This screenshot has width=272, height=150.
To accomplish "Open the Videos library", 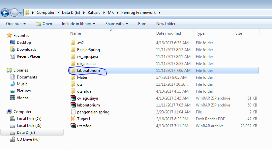I will [x=22, y=98].
